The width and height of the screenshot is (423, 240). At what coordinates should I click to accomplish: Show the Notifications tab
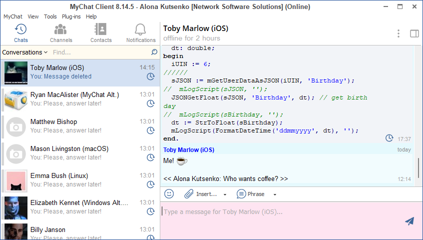point(141,33)
